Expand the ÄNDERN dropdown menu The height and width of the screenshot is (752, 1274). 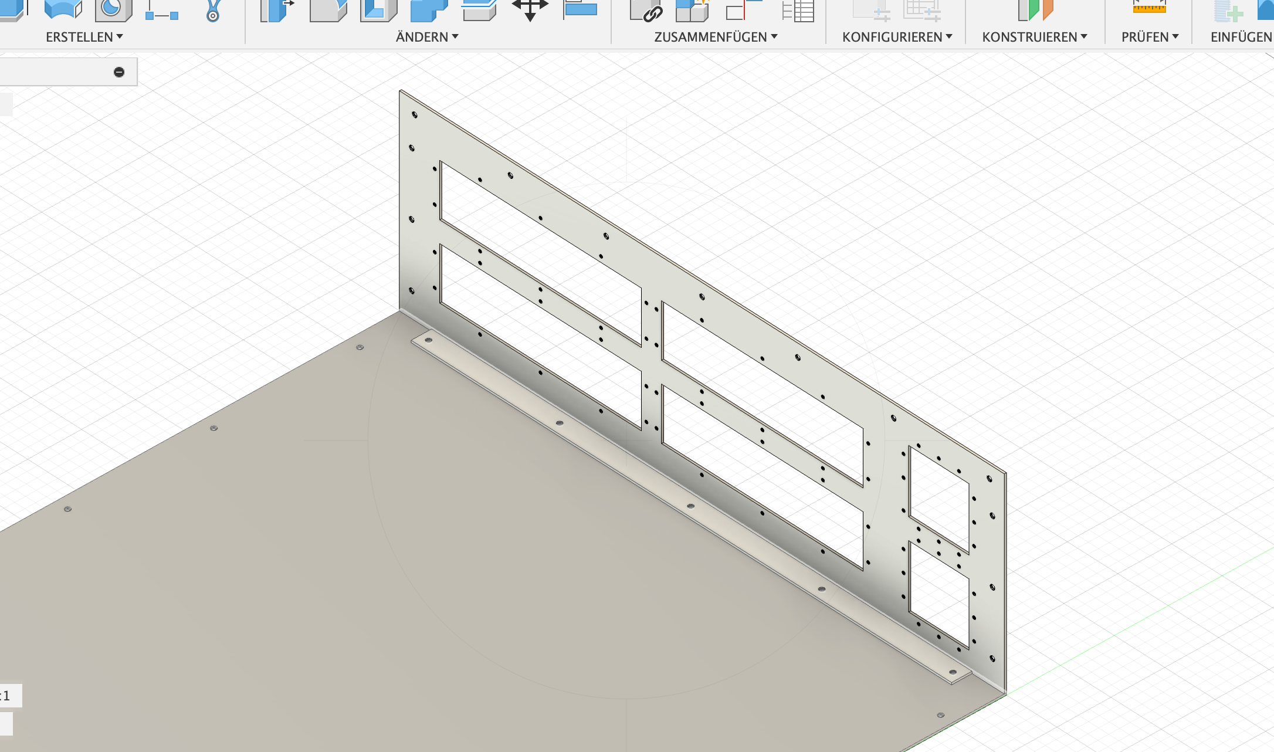[427, 37]
